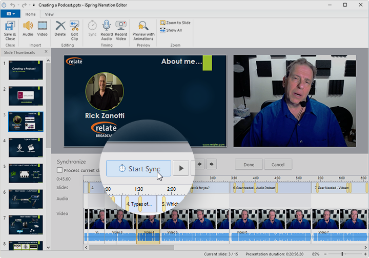Import an Audio file

coord(28,29)
